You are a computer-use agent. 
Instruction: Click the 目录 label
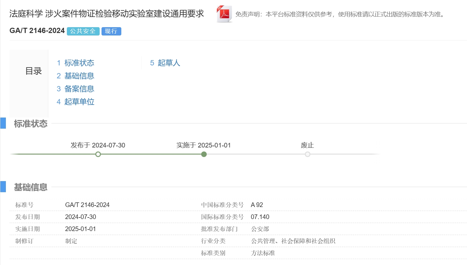pyautogui.click(x=33, y=71)
